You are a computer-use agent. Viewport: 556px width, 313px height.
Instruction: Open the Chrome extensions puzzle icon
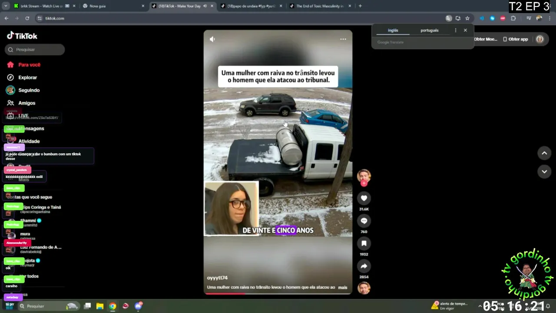click(513, 18)
